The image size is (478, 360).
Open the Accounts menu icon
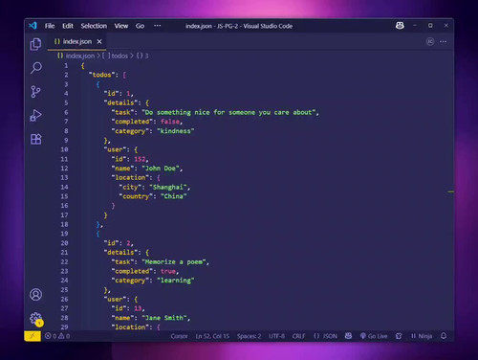pyautogui.click(x=35, y=294)
